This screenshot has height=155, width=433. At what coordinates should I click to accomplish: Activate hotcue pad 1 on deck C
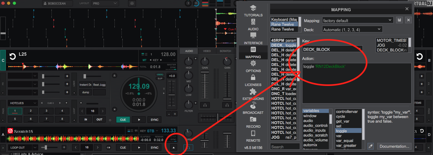point(15,111)
